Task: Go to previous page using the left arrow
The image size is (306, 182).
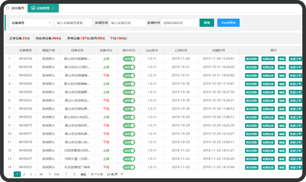Action: (x=9, y=174)
